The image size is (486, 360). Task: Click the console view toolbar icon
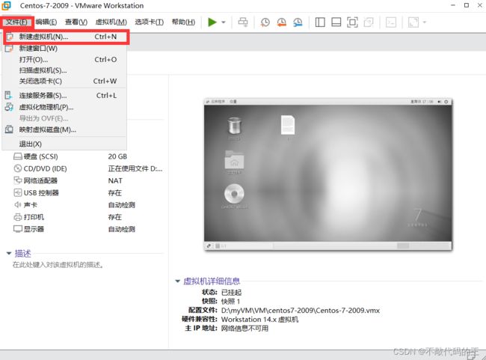[391, 22]
